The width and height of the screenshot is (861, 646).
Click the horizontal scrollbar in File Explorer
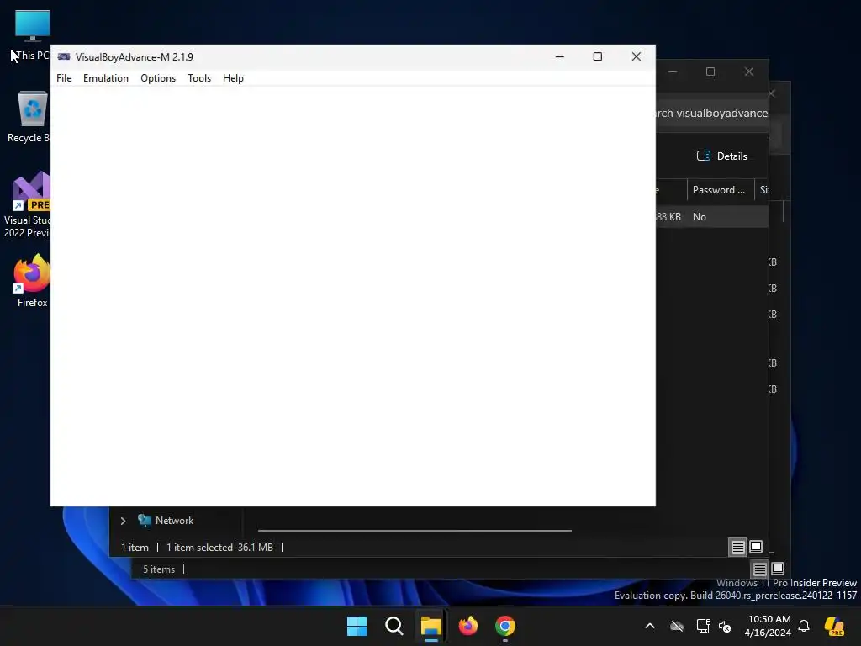click(x=415, y=531)
